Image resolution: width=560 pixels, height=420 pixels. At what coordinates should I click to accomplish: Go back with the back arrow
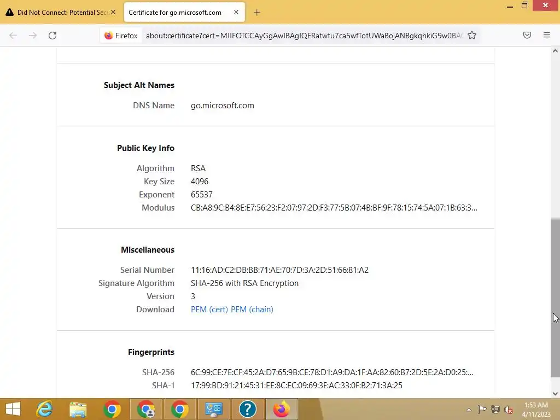point(13,36)
